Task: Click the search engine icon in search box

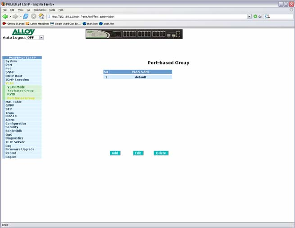Action: pos(267,16)
